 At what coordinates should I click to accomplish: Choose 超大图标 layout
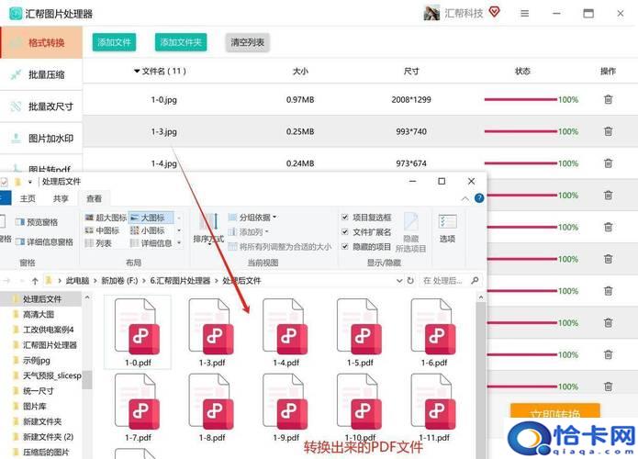(106, 218)
